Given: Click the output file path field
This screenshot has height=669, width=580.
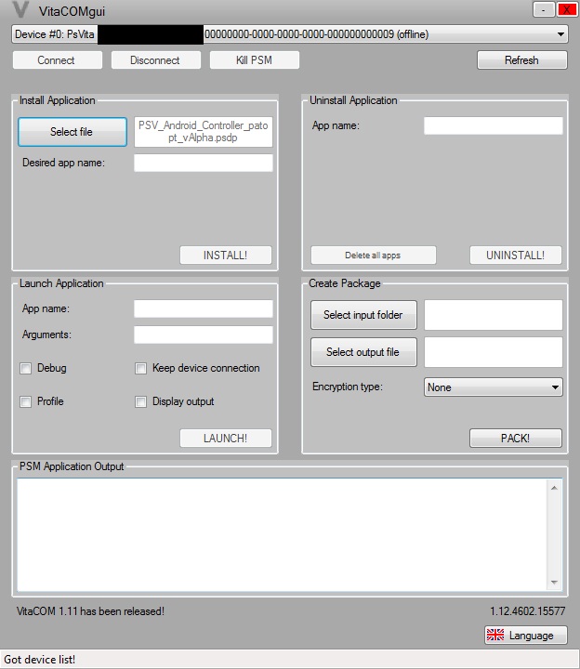Looking at the screenshot, I should click(x=494, y=352).
